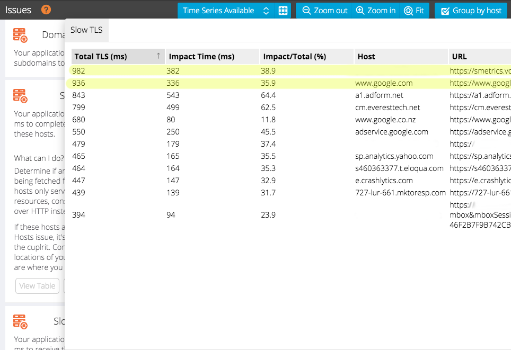Sort by the Impact/Total (%) column header
Screen dimensions: 511x350
pyautogui.click(x=307, y=56)
